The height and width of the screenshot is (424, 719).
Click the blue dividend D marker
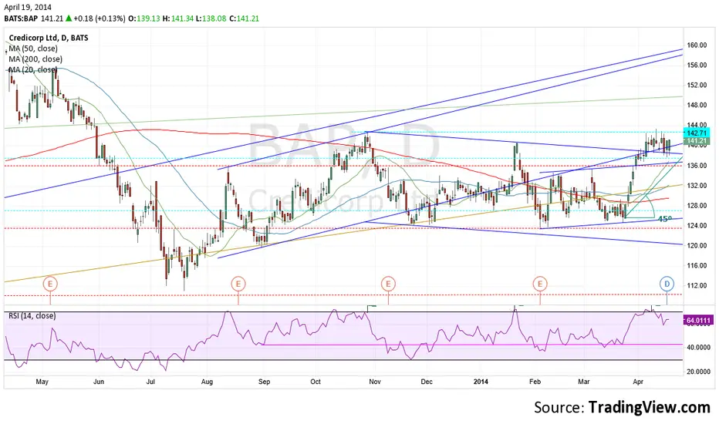pos(667,284)
